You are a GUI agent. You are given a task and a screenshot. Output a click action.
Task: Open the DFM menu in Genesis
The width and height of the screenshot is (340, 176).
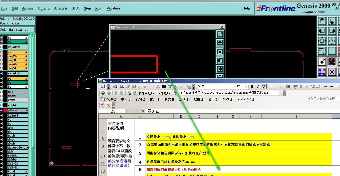[x=76, y=8]
